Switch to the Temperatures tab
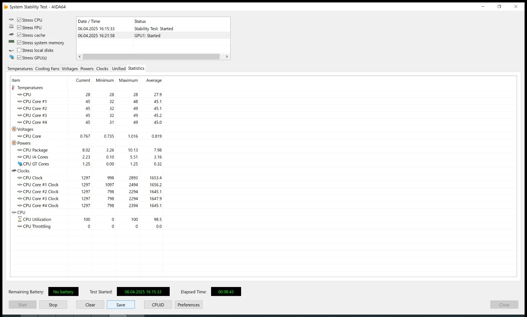 coord(20,69)
